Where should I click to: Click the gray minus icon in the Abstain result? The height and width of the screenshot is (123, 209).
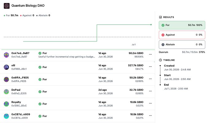pos(163,44)
